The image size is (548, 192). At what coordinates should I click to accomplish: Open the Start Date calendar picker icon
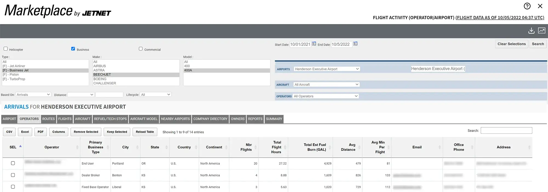(x=314, y=44)
